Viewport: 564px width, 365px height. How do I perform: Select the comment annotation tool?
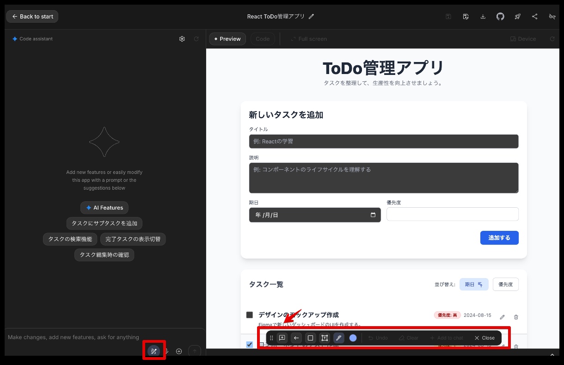point(282,338)
